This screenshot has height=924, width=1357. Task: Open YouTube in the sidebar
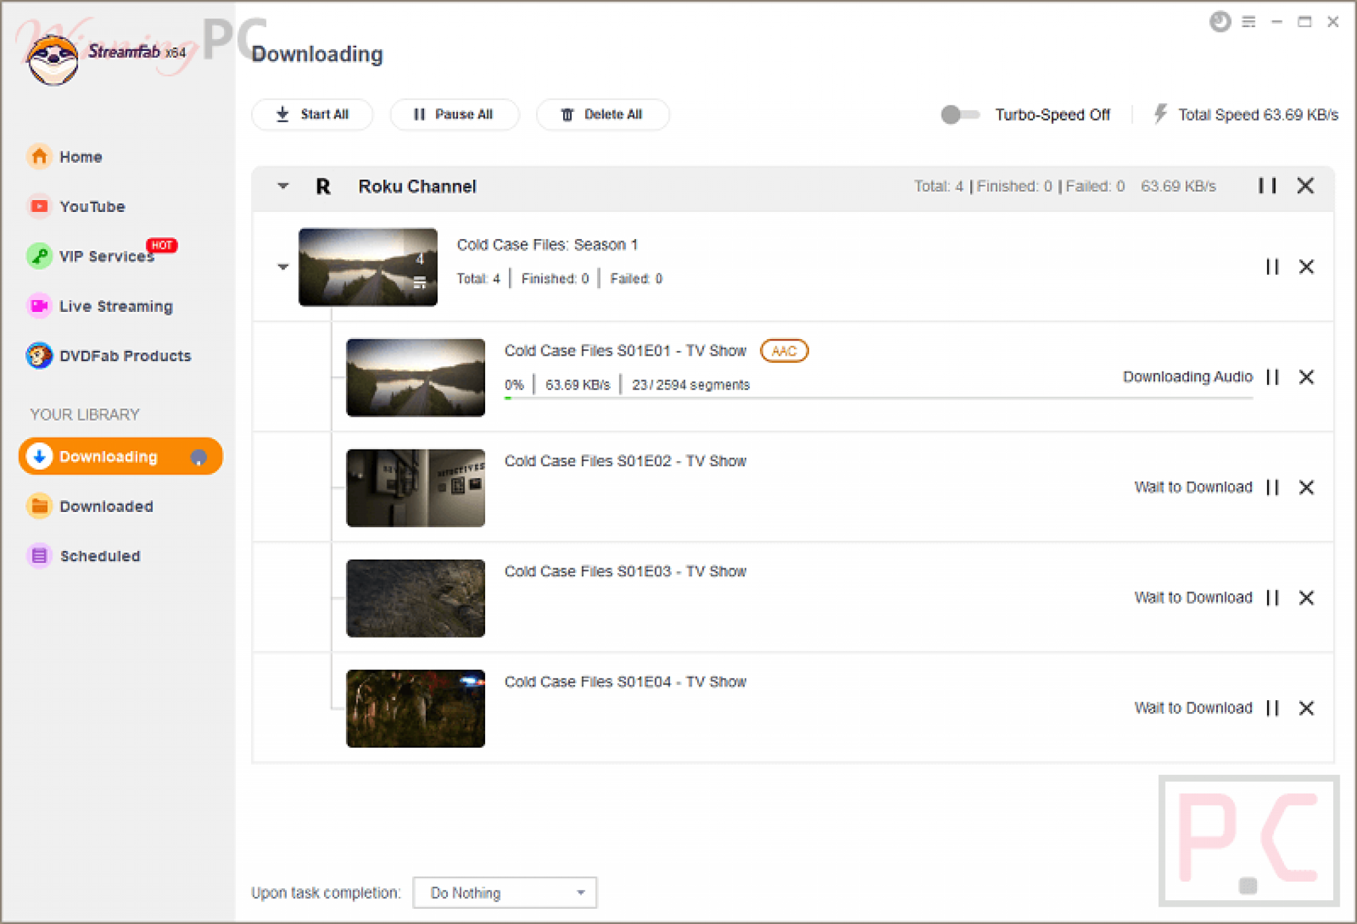(x=76, y=207)
